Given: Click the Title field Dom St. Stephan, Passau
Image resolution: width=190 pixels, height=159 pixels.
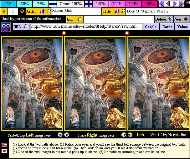Looking at the screenshot, I should (158, 11).
